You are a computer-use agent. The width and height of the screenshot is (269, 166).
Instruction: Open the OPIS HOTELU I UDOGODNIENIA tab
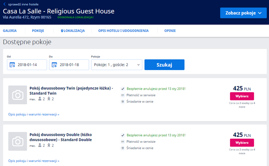123,31
